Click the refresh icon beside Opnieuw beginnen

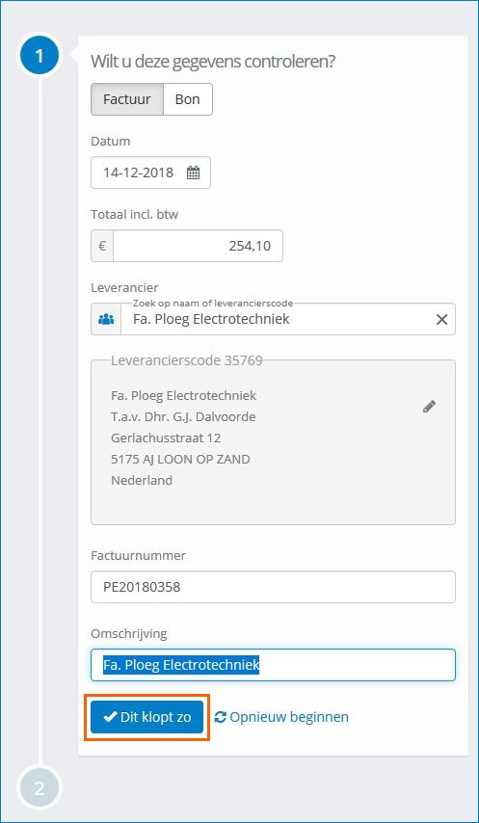click(221, 717)
